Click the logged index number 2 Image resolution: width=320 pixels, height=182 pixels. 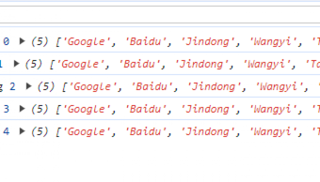pyautogui.click(x=13, y=87)
